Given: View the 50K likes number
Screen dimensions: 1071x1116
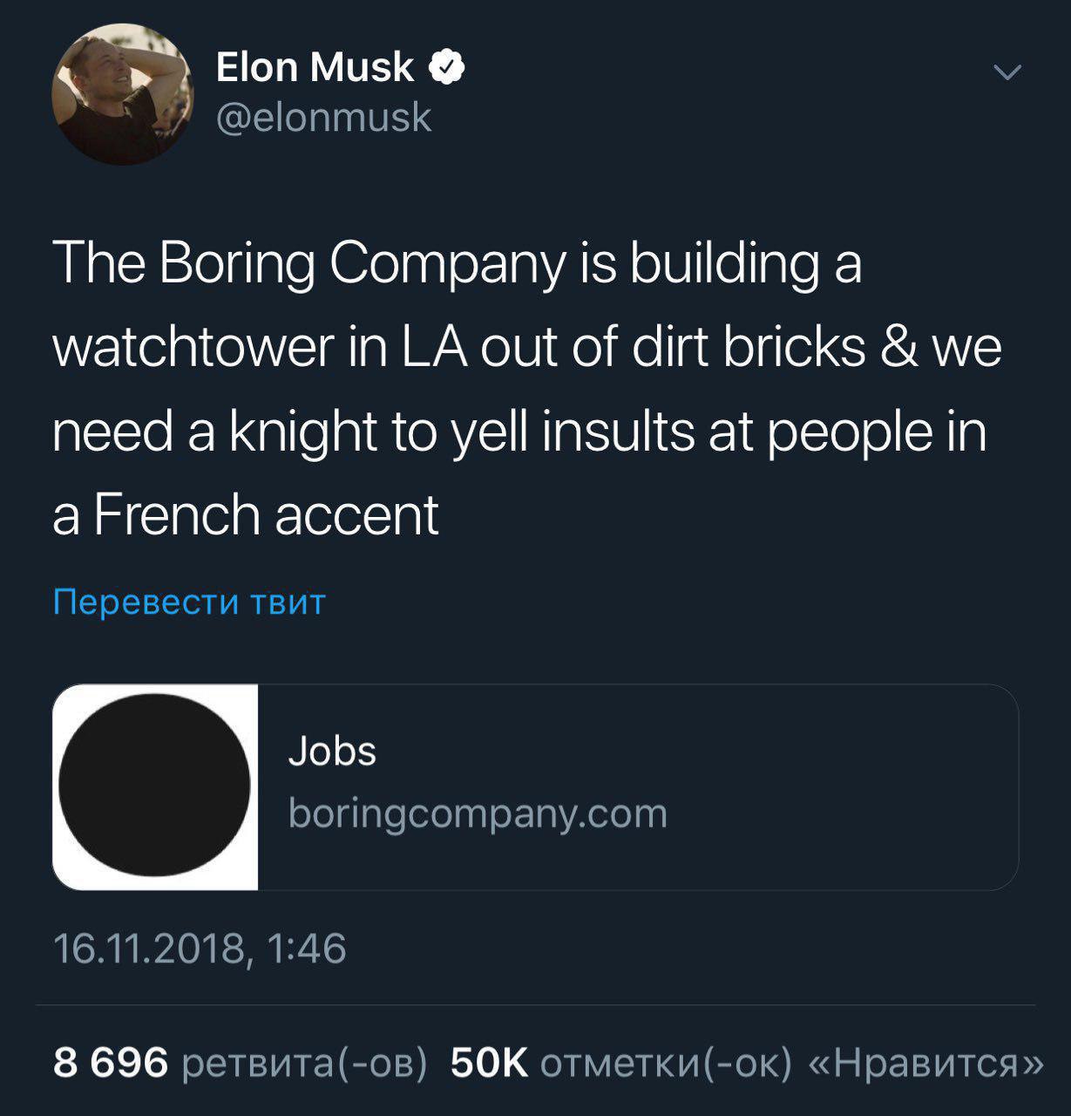Looking at the screenshot, I should pos(489,1063).
